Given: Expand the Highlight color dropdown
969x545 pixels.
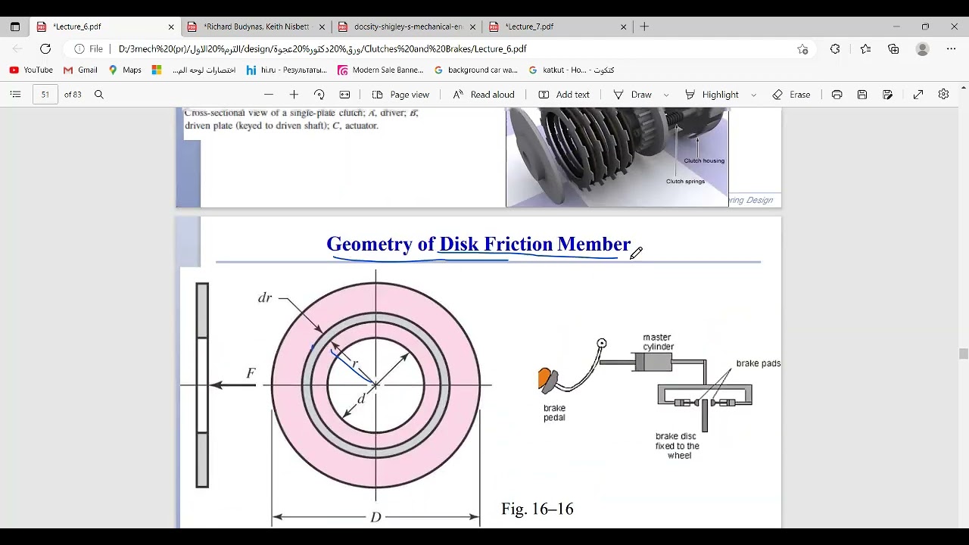Looking at the screenshot, I should coord(753,95).
